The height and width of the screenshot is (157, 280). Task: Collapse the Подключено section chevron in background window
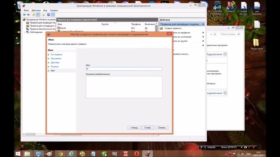pos(225,54)
